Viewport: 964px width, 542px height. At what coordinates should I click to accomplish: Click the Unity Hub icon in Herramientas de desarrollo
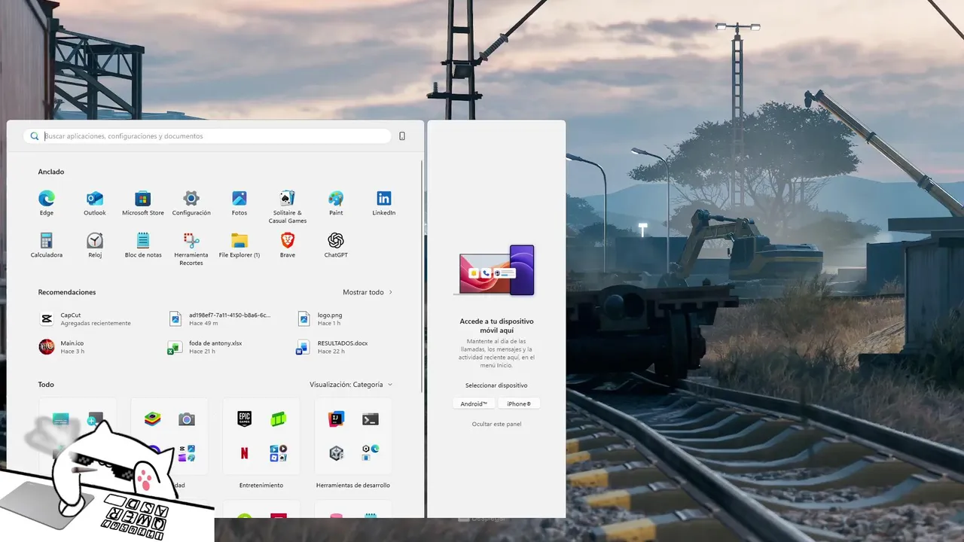[x=336, y=453]
